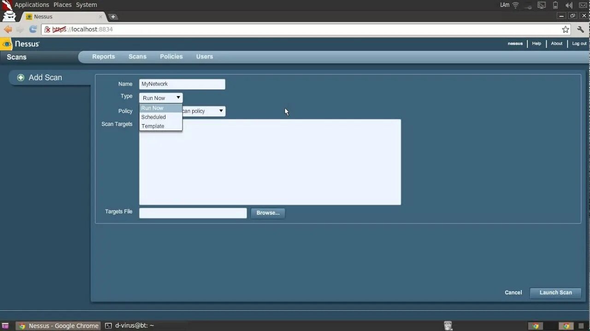
Task: Choose Template from Type list
Action: (161, 126)
